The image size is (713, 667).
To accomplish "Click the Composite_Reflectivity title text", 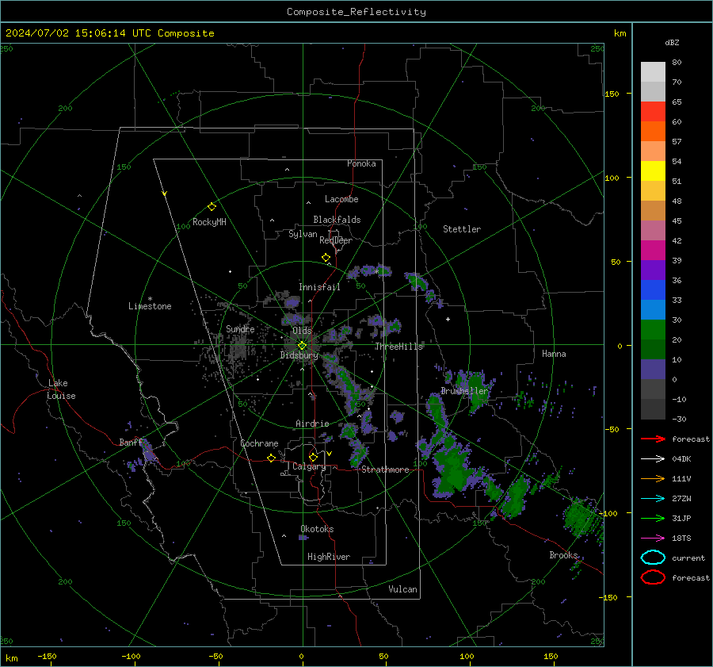I will [356, 12].
